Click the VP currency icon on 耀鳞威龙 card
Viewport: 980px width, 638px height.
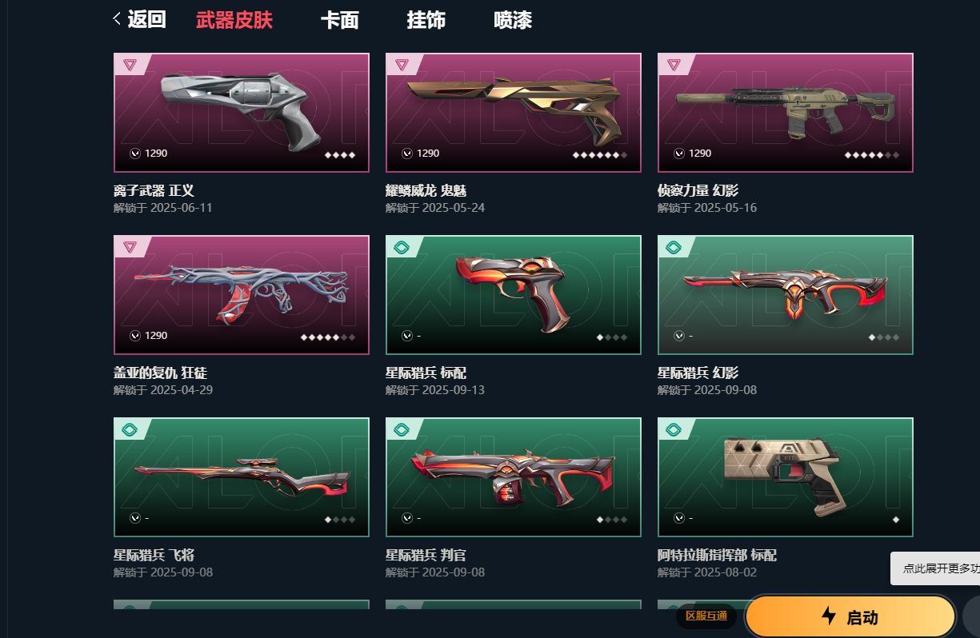tap(407, 154)
